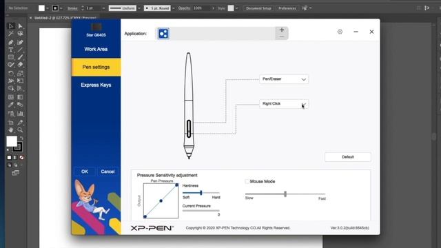The width and height of the screenshot is (441, 248).
Task: Click the Illustrator stroke swatch in toolbar
Action: 18,147
